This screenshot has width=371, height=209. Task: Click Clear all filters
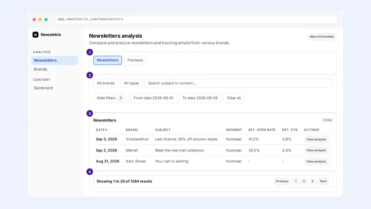tap(234, 98)
